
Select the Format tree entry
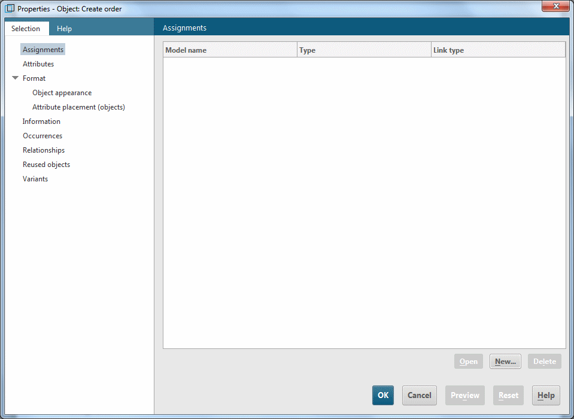34,78
